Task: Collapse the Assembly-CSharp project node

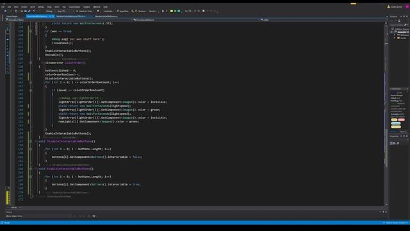Action: (x=391, y=32)
